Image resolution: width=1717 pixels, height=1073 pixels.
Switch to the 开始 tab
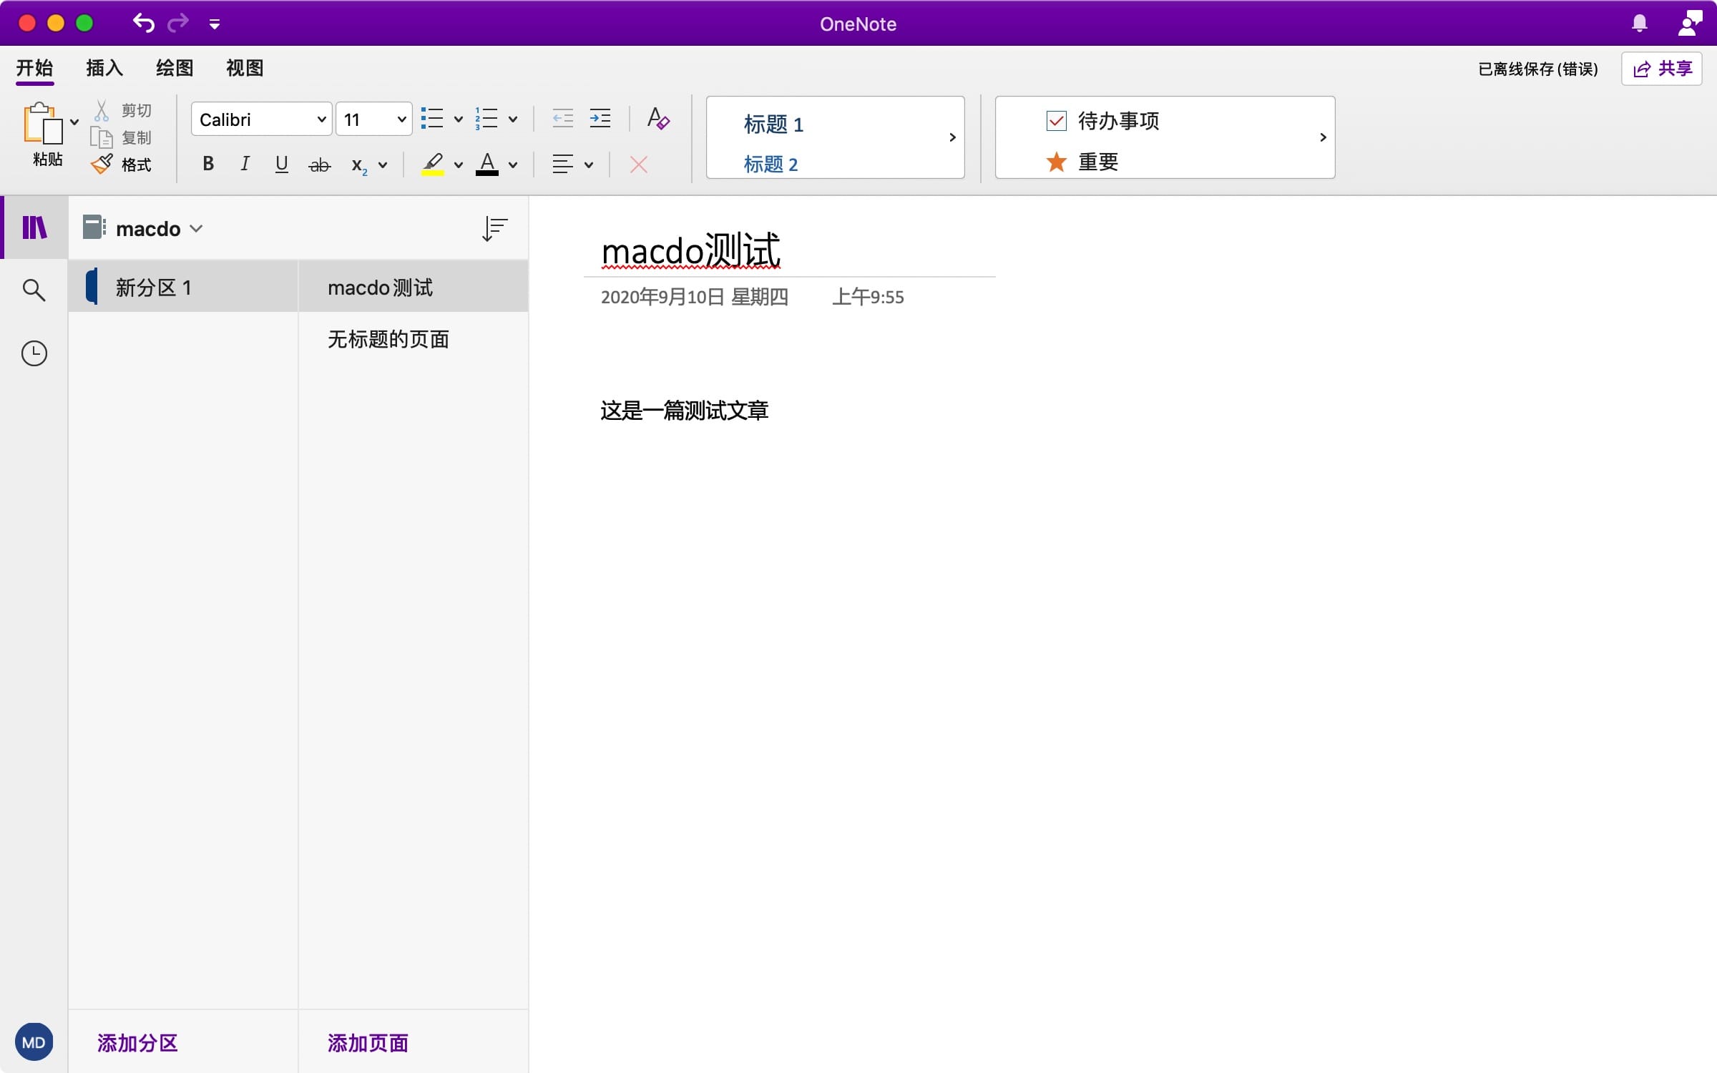point(34,68)
